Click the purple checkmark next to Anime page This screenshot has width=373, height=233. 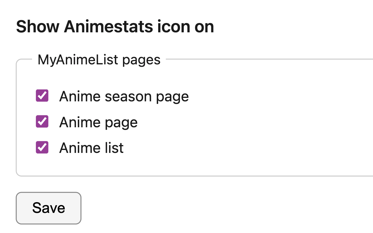42,121
